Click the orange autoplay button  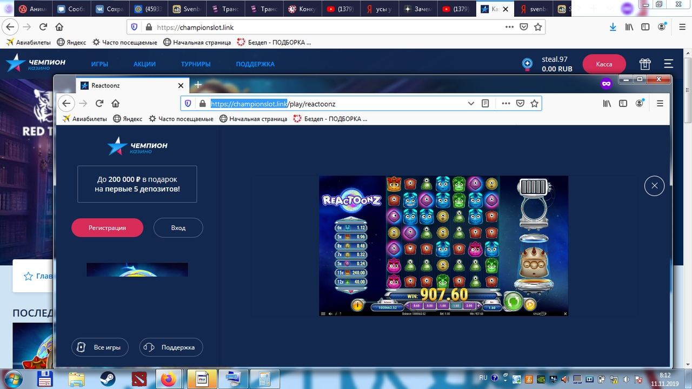[530, 304]
